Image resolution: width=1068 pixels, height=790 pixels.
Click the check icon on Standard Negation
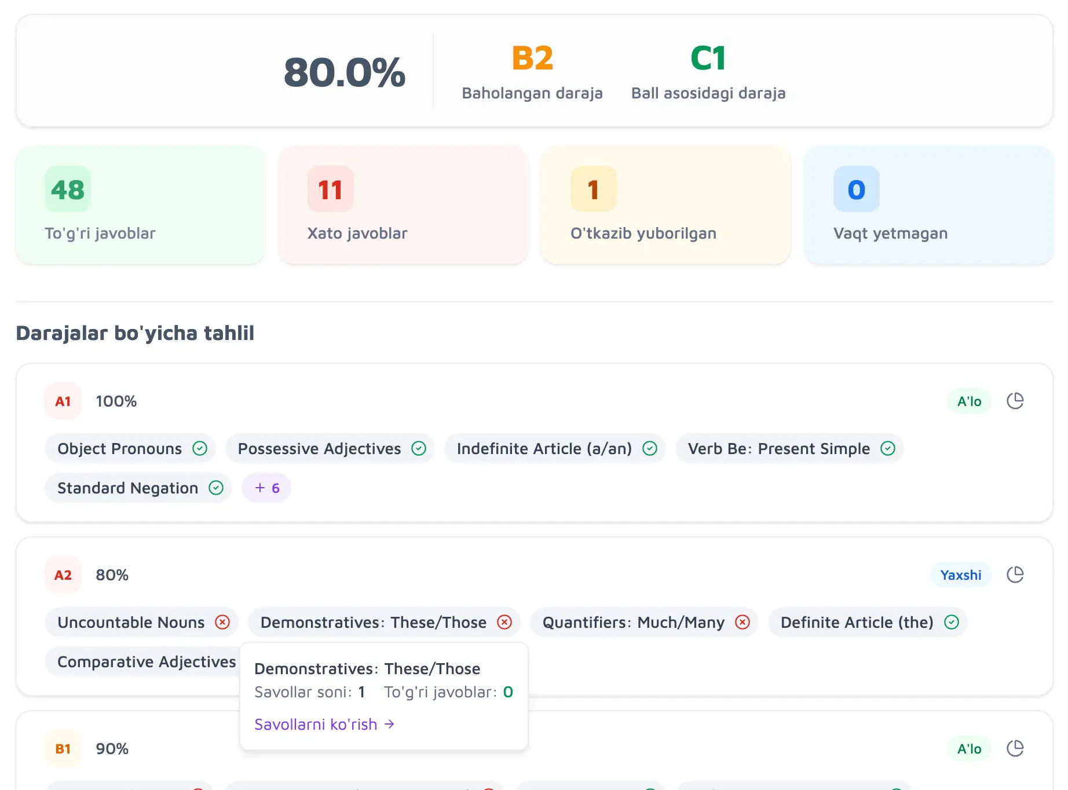(x=216, y=488)
